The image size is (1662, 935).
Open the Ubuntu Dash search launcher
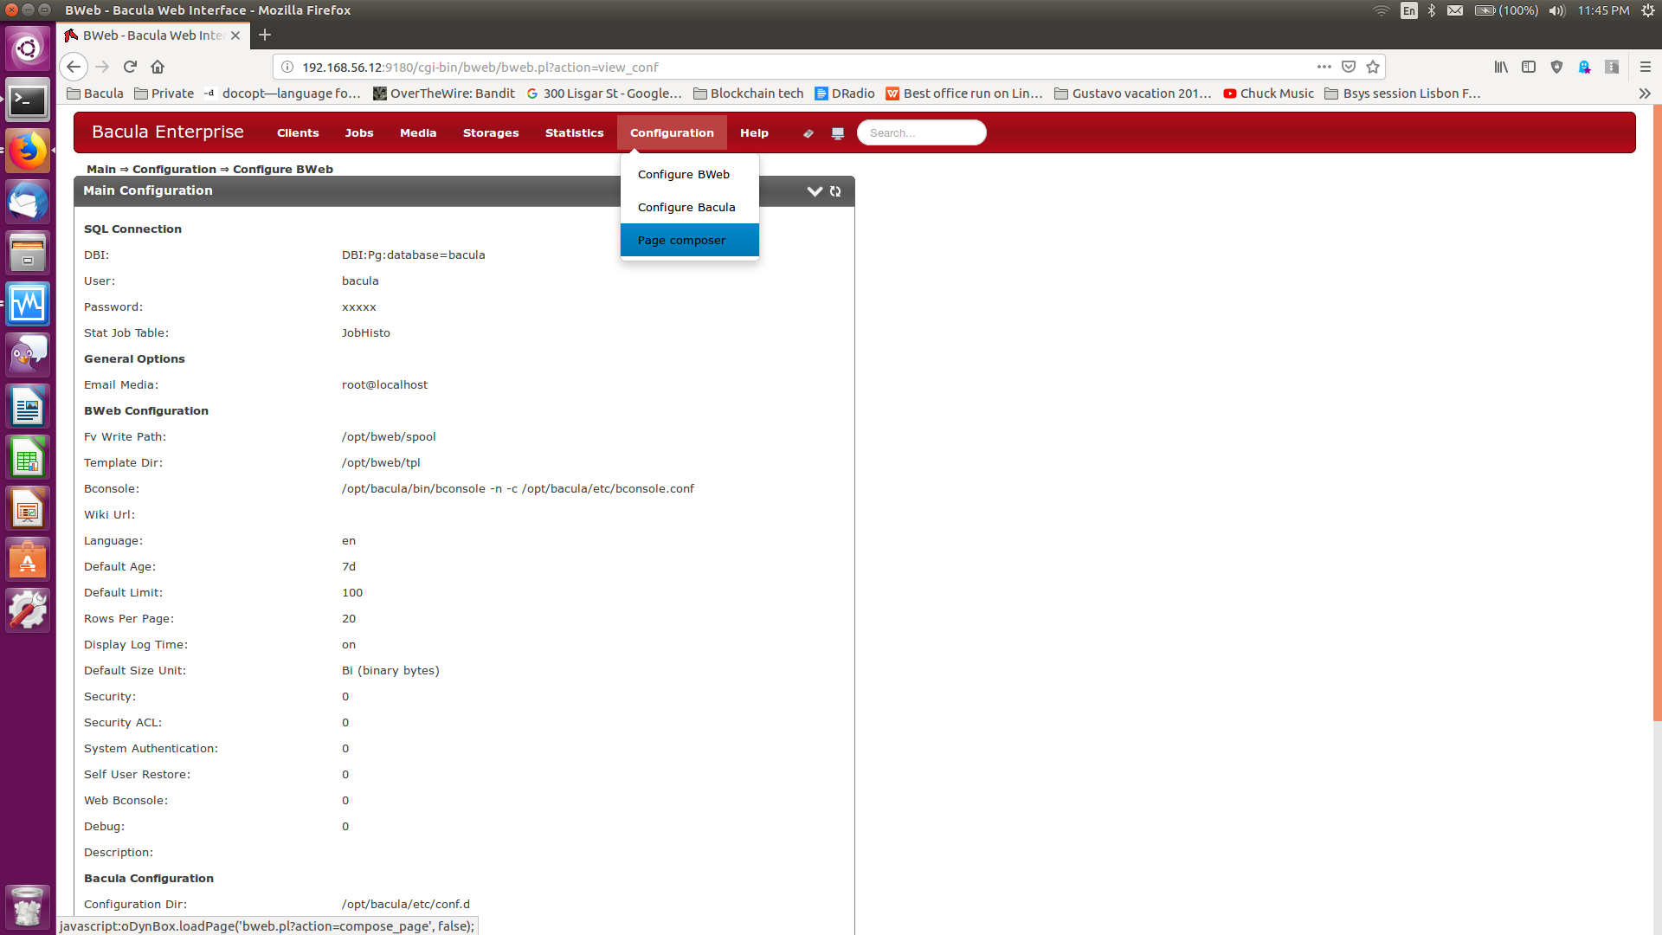point(28,48)
